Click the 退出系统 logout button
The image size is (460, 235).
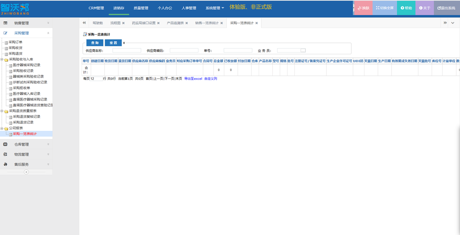click(x=447, y=8)
